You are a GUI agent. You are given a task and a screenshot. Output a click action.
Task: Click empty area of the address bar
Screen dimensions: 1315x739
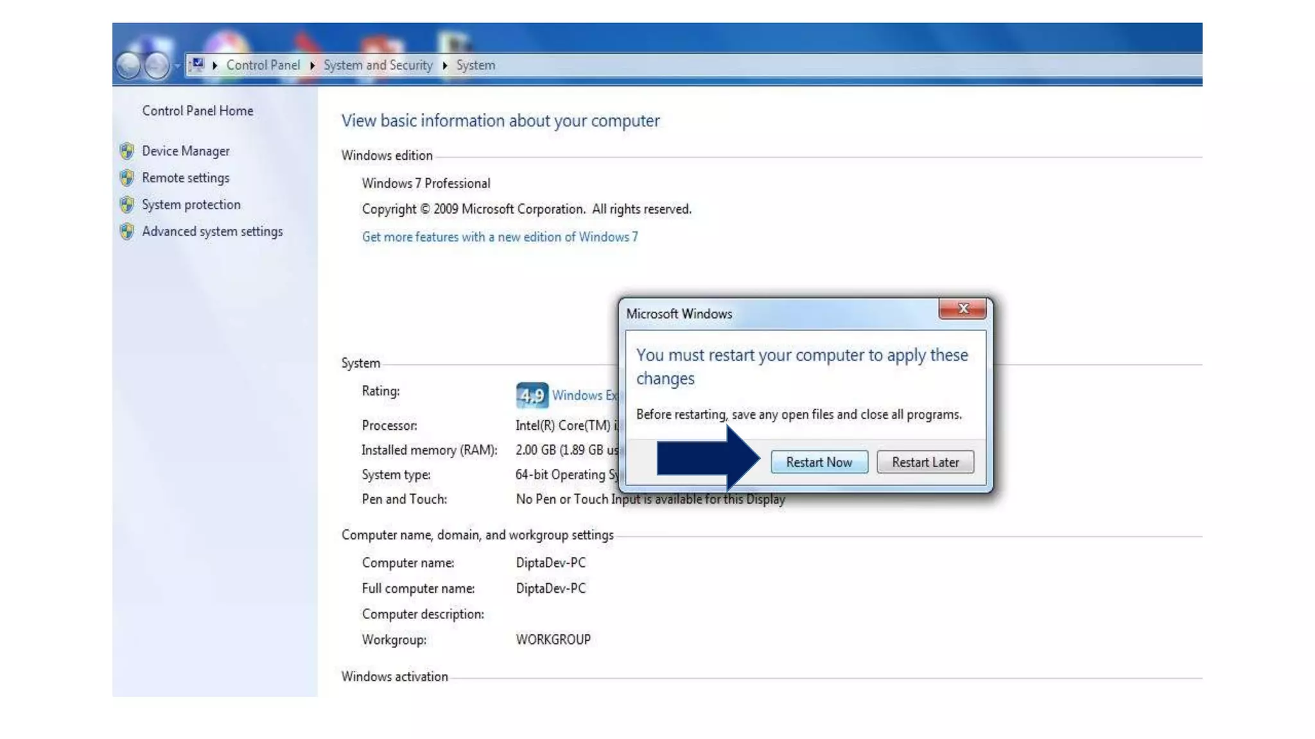(835, 65)
